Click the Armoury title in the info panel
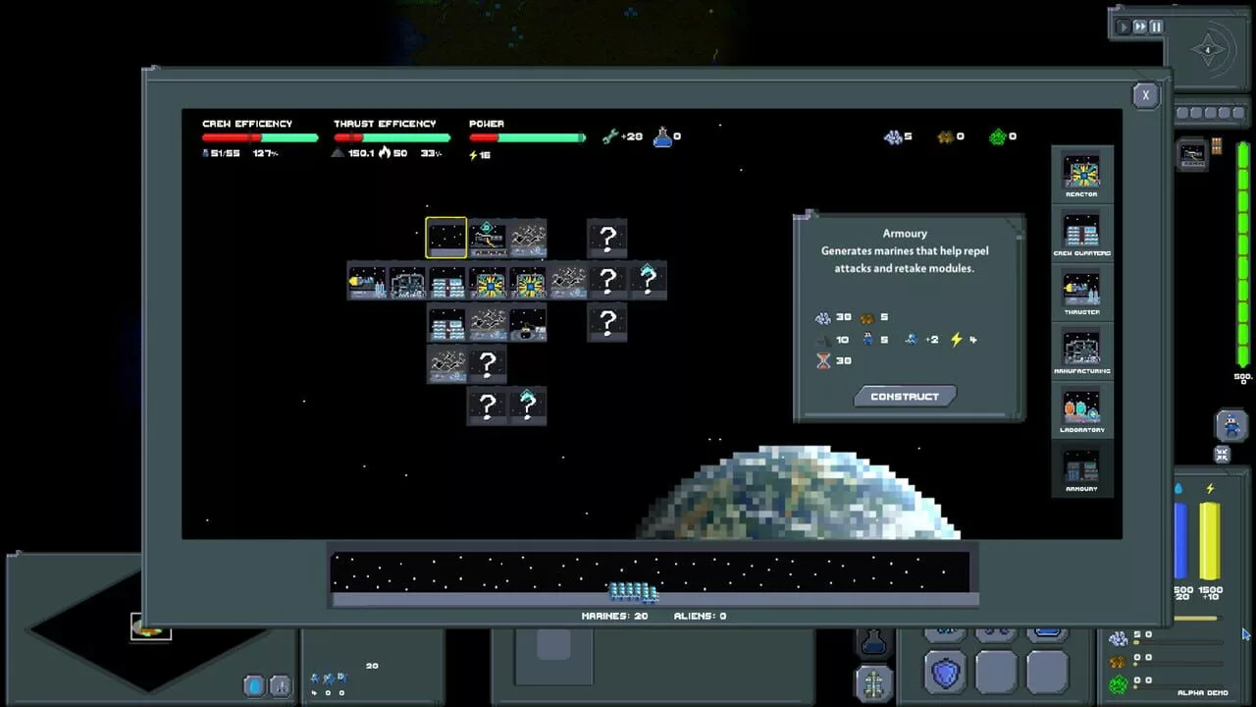Viewport: 1256px width, 707px height. [x=905, y=234]
